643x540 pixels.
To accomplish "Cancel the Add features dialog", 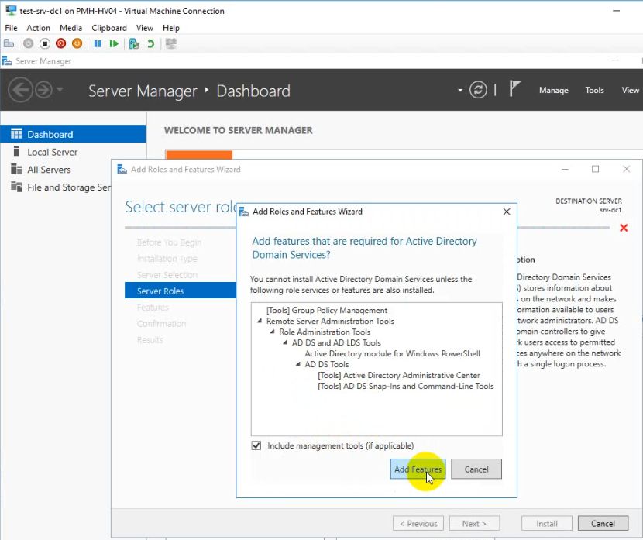I will tap(476, 469).
